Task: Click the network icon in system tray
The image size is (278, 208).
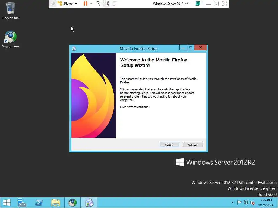Action: (x=246, y=203)
